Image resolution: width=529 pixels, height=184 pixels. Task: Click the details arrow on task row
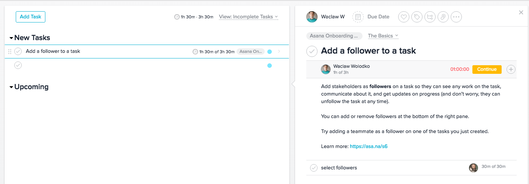pos(279,52)
